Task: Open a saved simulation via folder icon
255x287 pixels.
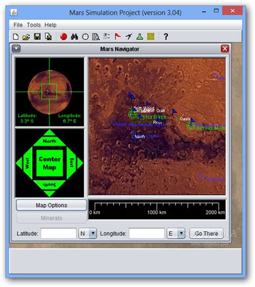Action: [26, 37]
